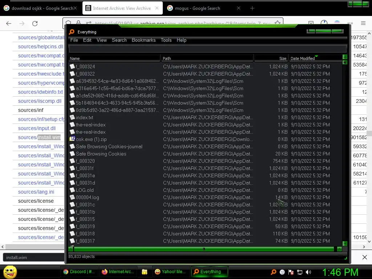The image size is (372, 279).
Task: Click scroll-up arrow of Everything results scrollbar
Action: pyautogui.click(x=345, y=57)
